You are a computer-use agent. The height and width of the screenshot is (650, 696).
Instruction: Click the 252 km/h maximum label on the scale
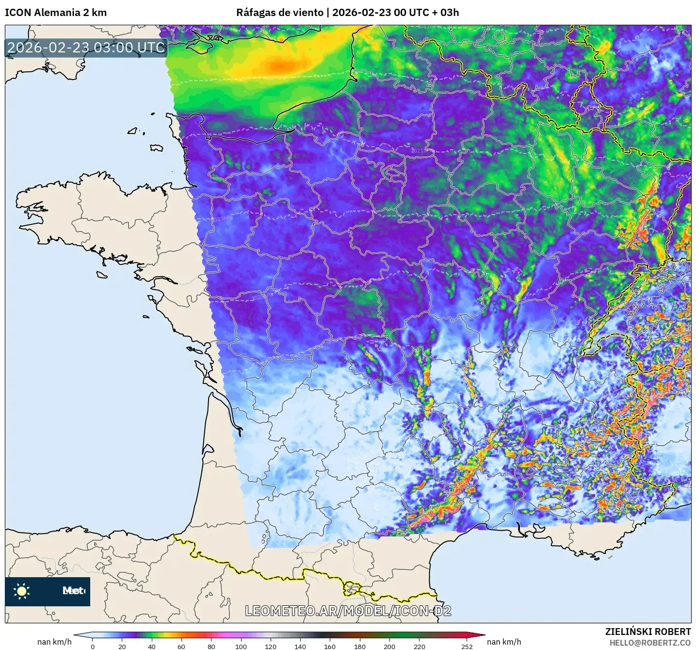[467, 646]
